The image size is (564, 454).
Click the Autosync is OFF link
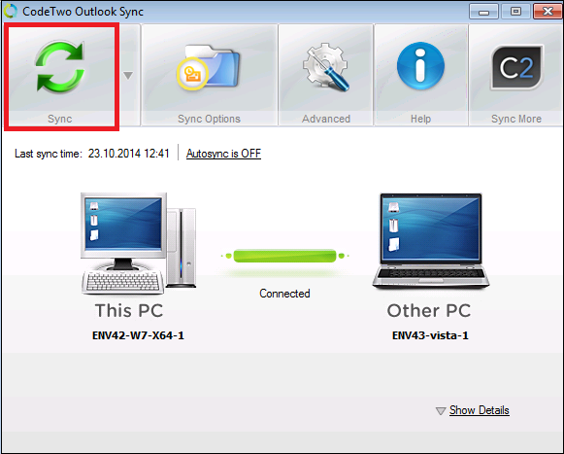coord(223,154)
